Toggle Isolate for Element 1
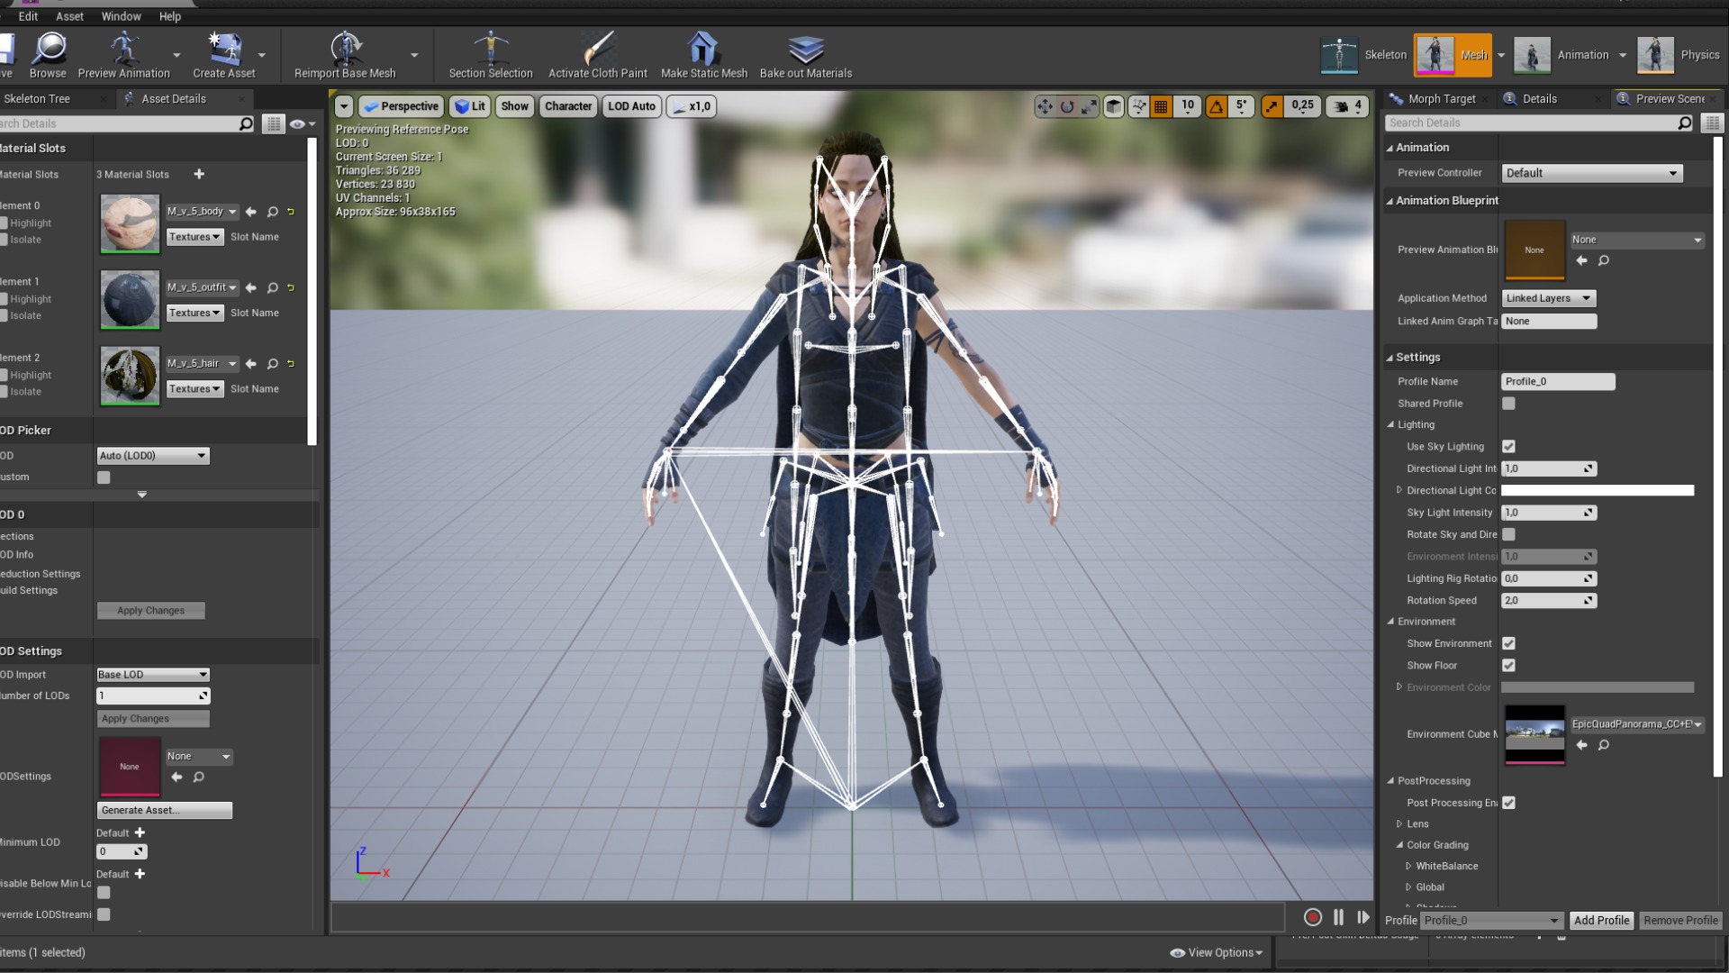 point(4,316)
